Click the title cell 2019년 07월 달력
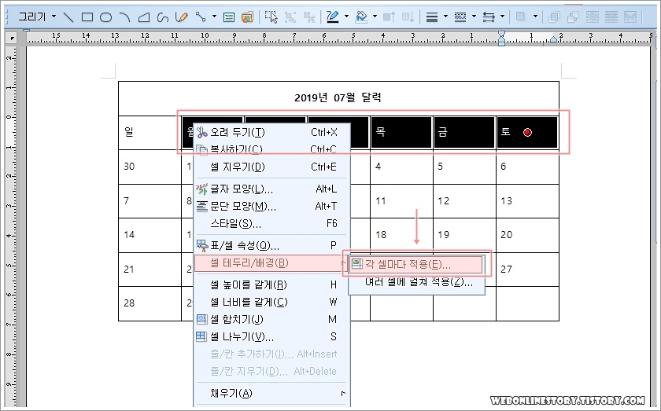 338,98
